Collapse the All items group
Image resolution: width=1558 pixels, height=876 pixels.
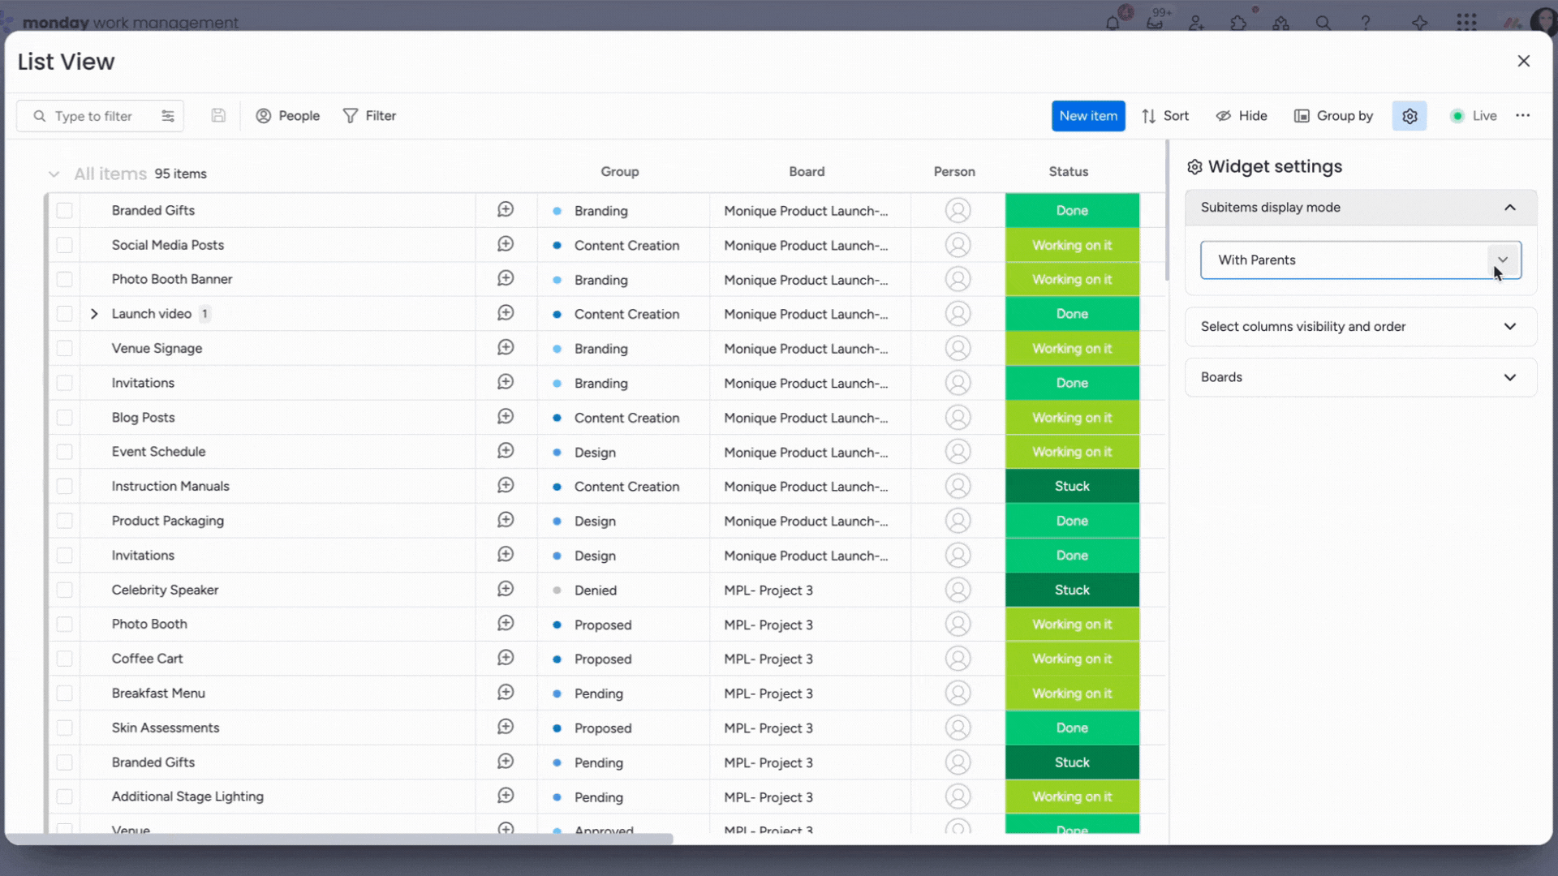coord(54,174)
